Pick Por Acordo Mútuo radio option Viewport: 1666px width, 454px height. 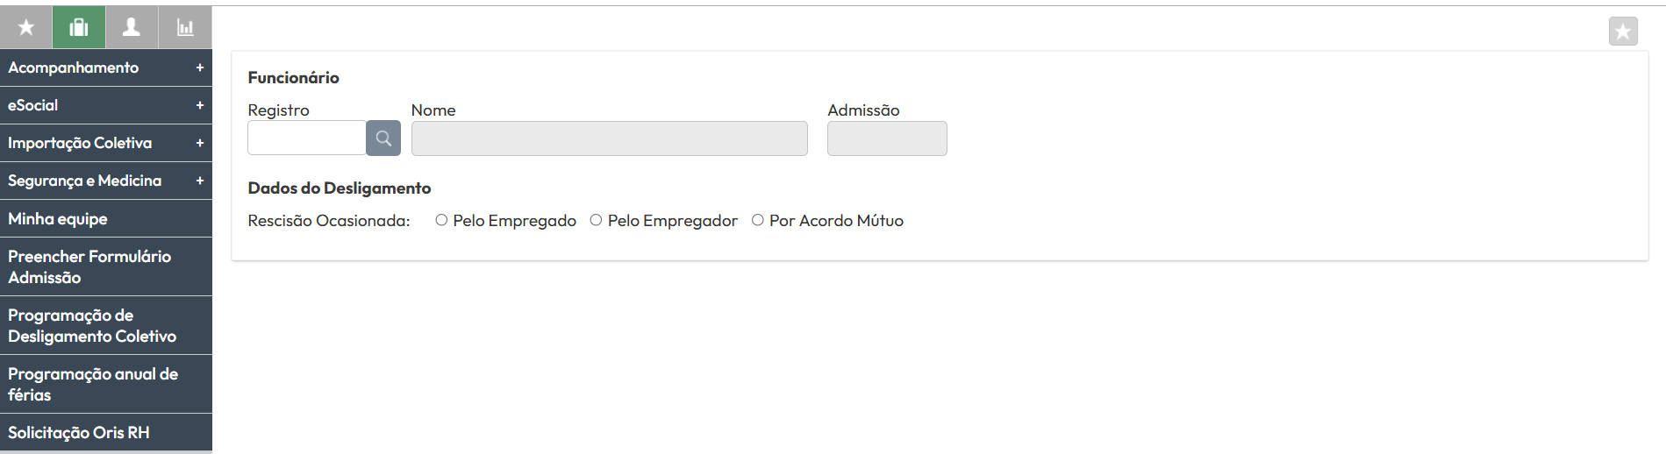758,221
